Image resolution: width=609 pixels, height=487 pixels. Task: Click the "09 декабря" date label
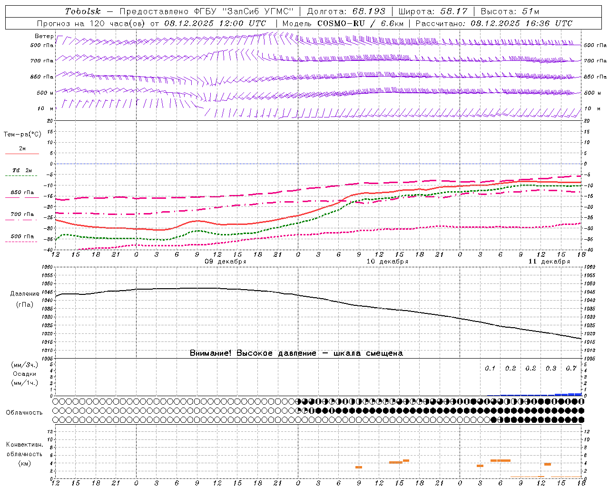(226, 262)
